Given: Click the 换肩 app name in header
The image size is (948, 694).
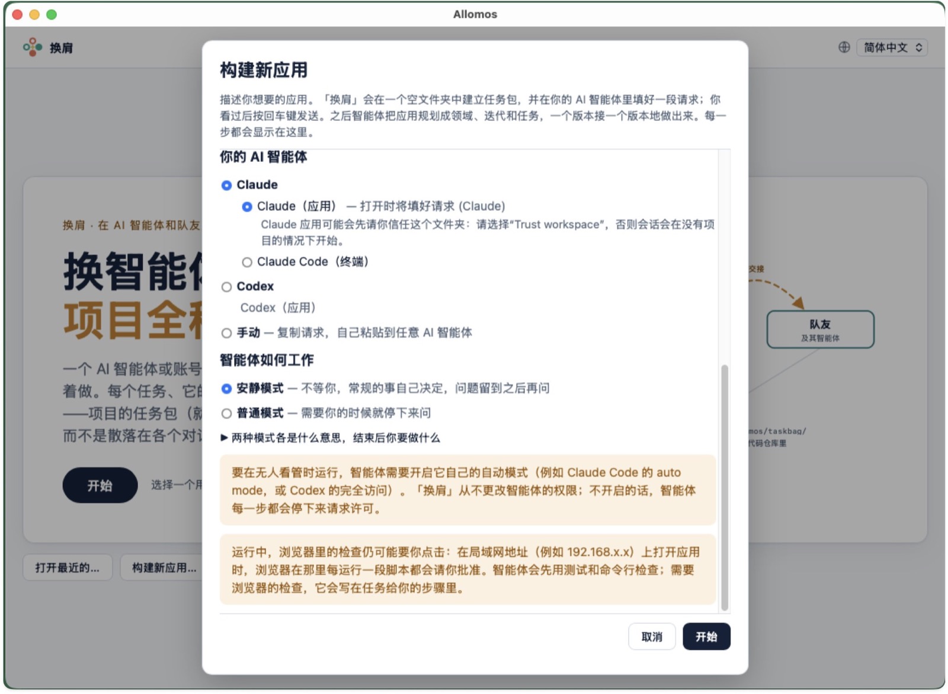Looking at the screenshot, I should (x=61, y=48).
